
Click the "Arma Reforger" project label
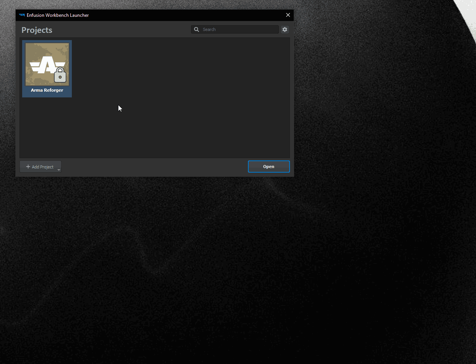47,90
